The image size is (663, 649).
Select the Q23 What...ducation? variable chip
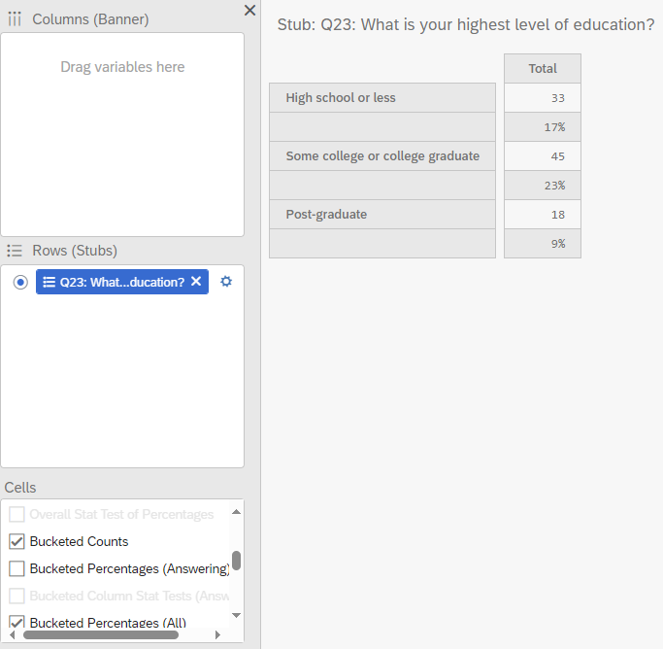pyautogui.click(x=122, y=282)
